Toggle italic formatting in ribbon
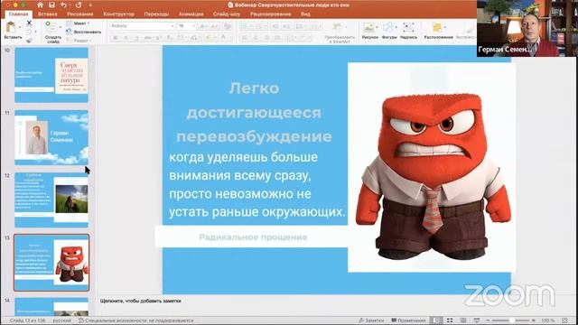578x325 pixels. pos(126,38)
